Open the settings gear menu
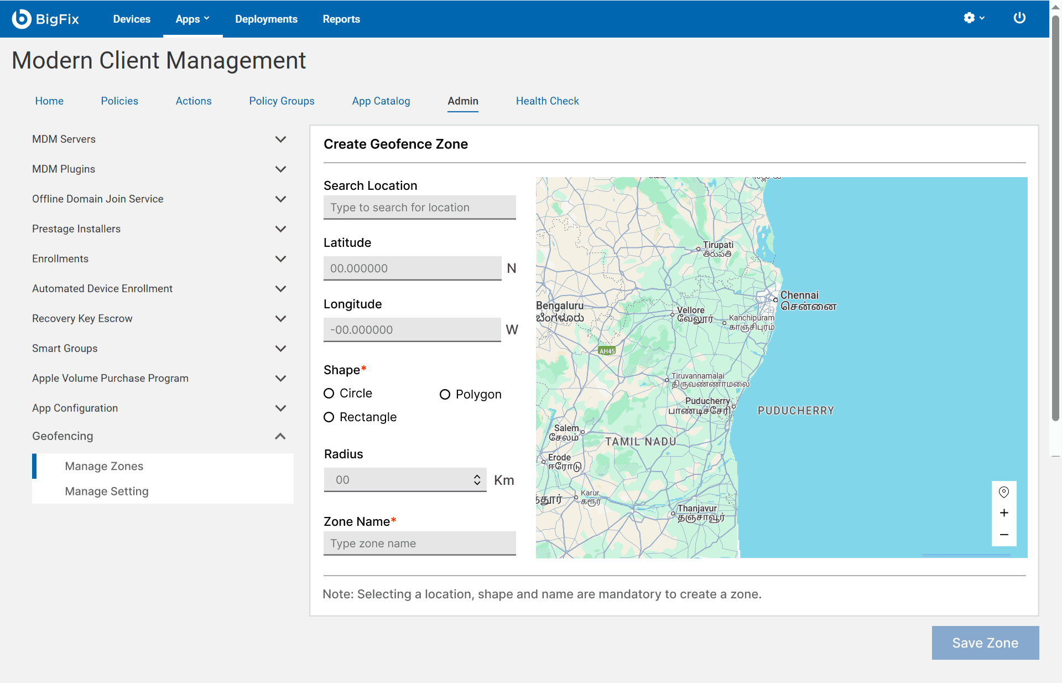 974,18
